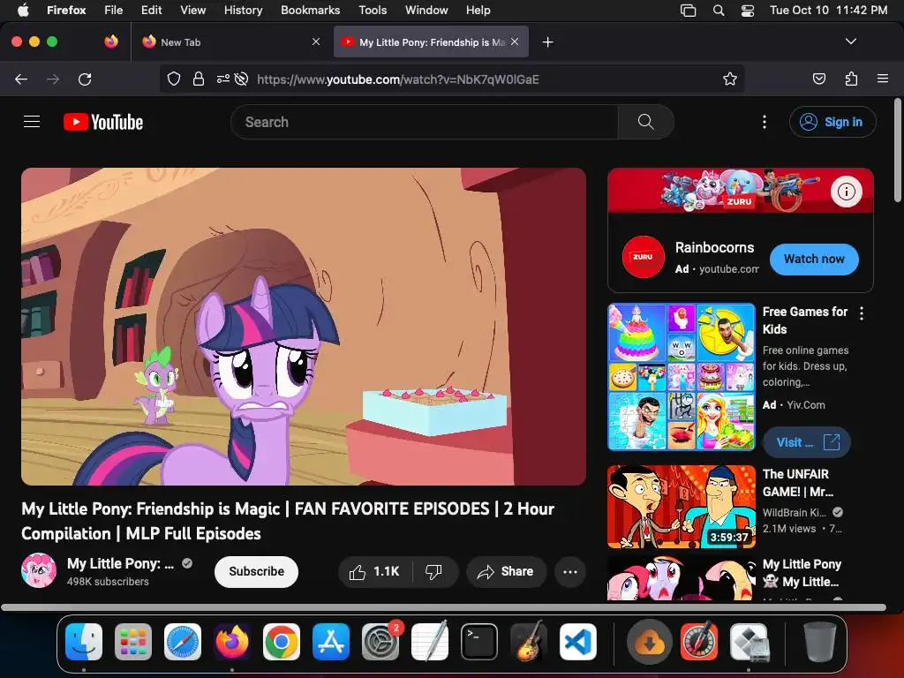904x678 pixels.
Task: Click the ad info circle icon
Action: pyautogui.click(x=847, y=192)
